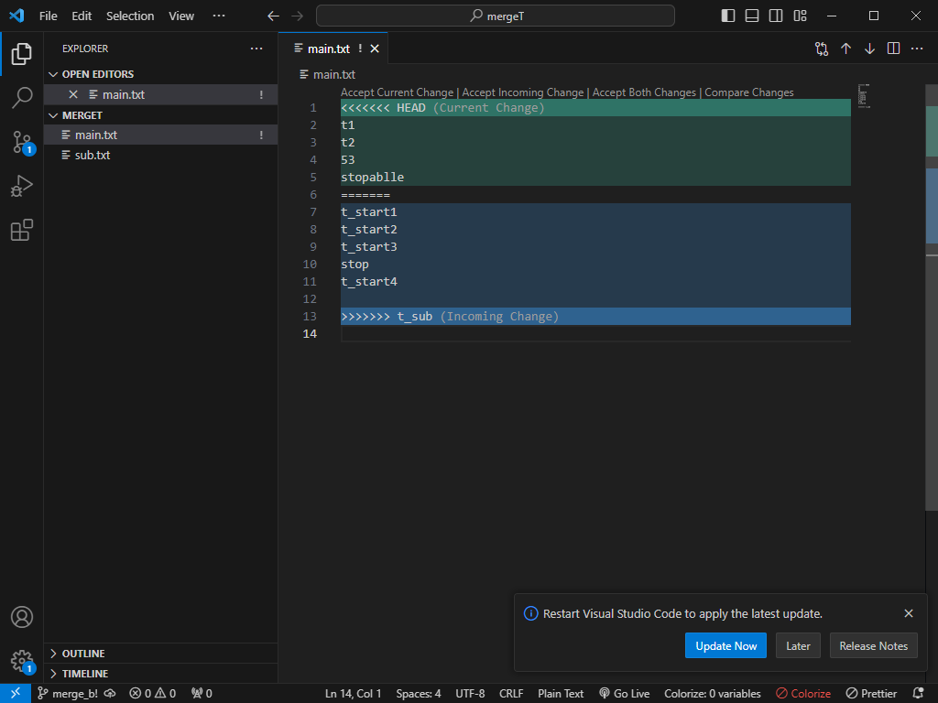Click Prettier status item
This screenshot has width=938, height=703.
(x=872, y=694)
